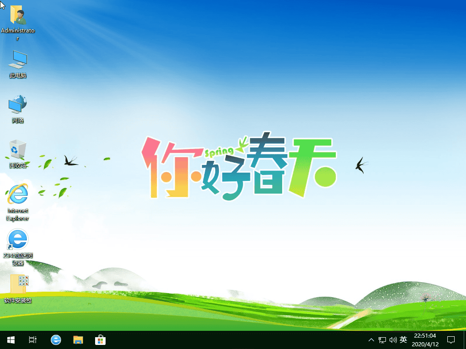Screen dimensions: 466x349
Task: Open Task View from the taskbar
Action: (x=33, y=340)
